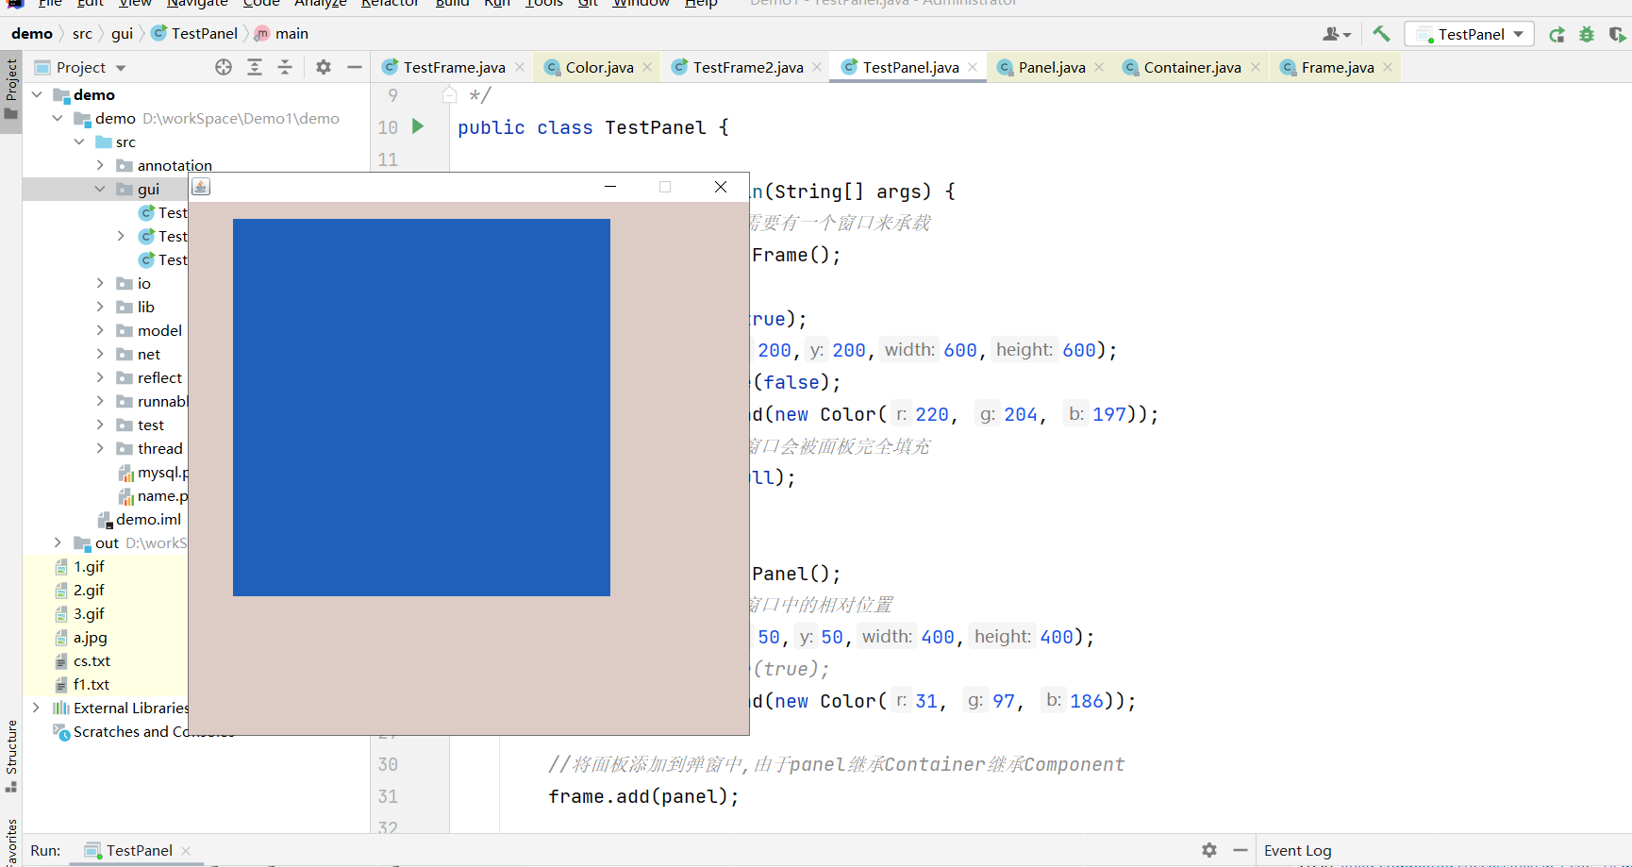Open the Run tool window settings gear
This screenshot has width=1632, height=867.
1209,850
